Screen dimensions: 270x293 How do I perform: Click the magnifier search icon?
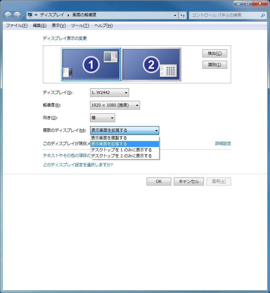pyautogui.click(x=263, y=15)
